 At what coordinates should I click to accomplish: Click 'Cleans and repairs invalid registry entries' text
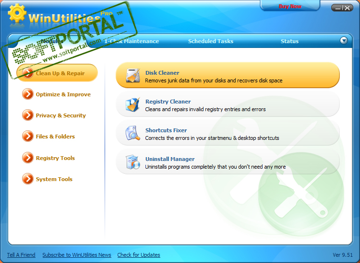[x=205, y=109]
